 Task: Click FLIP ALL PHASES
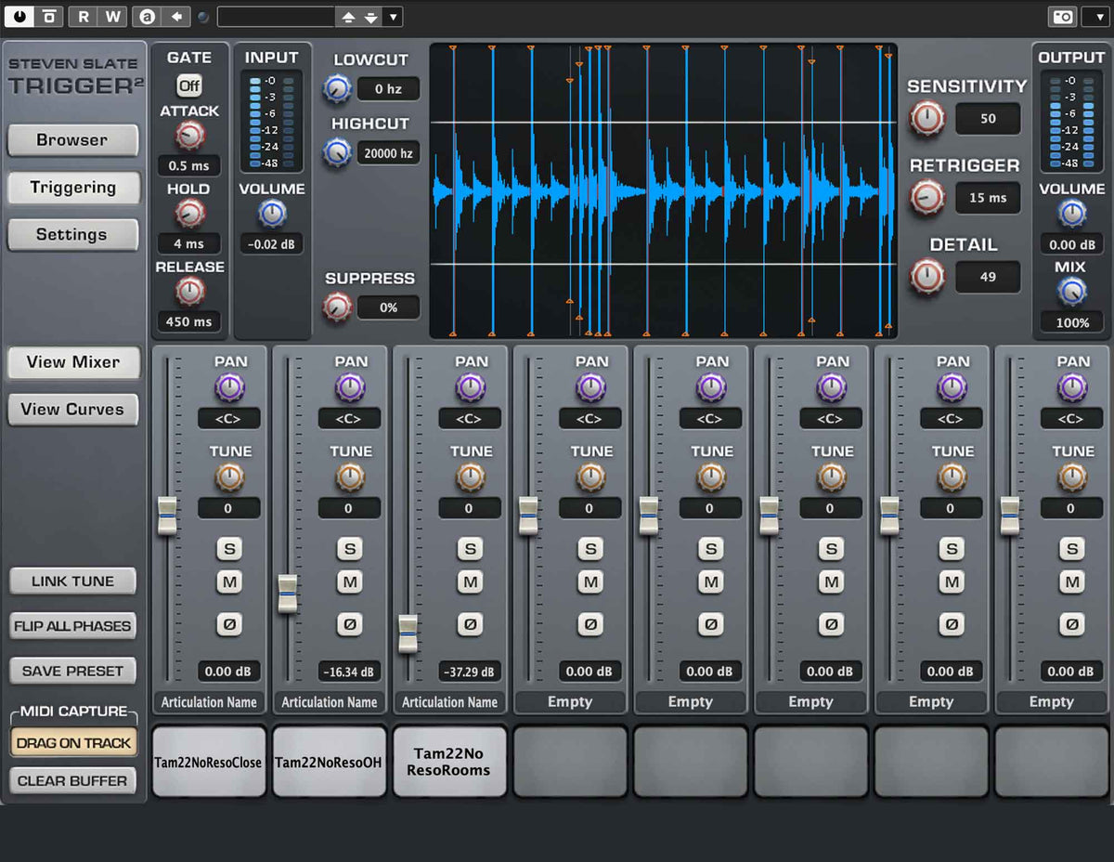click(72, 626)
